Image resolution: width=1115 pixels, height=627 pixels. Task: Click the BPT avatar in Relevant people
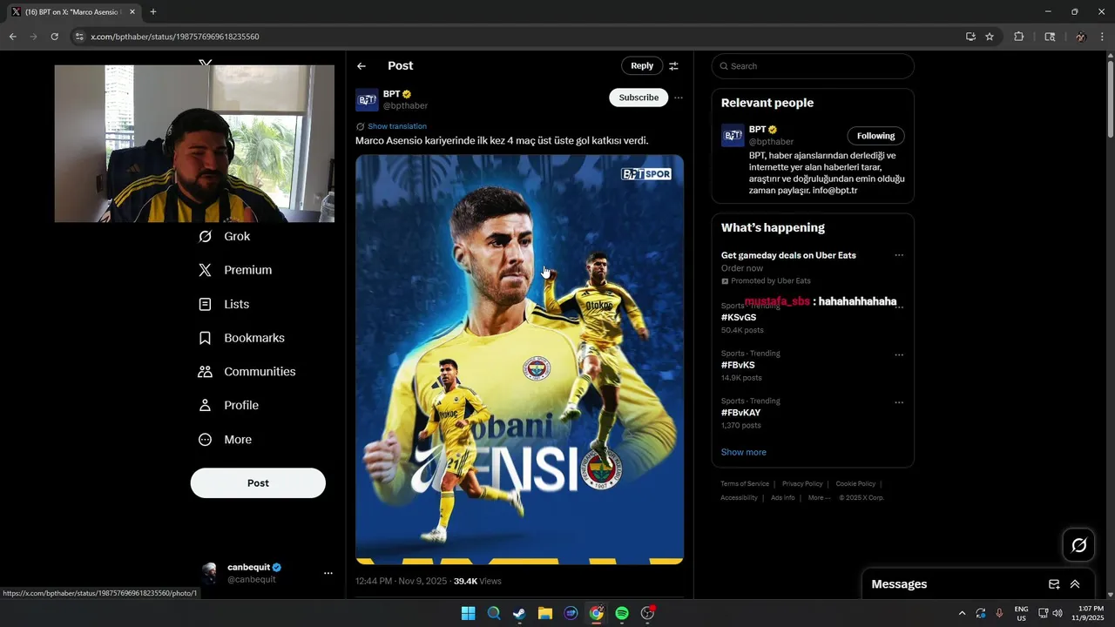[733, 135]
